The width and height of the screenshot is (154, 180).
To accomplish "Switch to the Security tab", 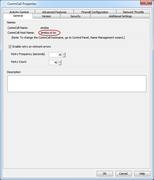I will pos(75,16).
